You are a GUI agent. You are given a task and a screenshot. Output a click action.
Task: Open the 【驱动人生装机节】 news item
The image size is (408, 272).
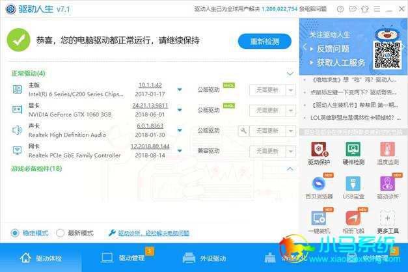coord(355,105)
